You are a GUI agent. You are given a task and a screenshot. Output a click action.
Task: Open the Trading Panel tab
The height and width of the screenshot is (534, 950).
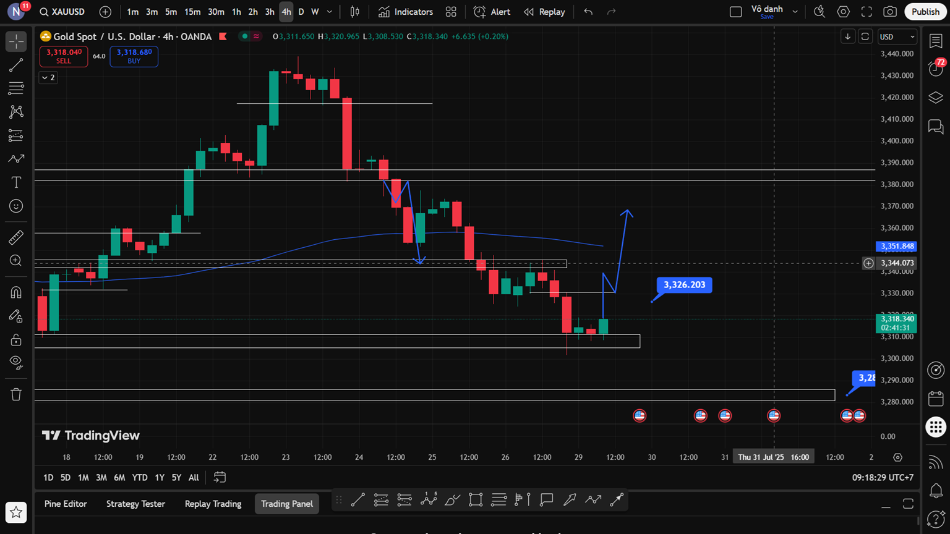[x=286, y=504]
